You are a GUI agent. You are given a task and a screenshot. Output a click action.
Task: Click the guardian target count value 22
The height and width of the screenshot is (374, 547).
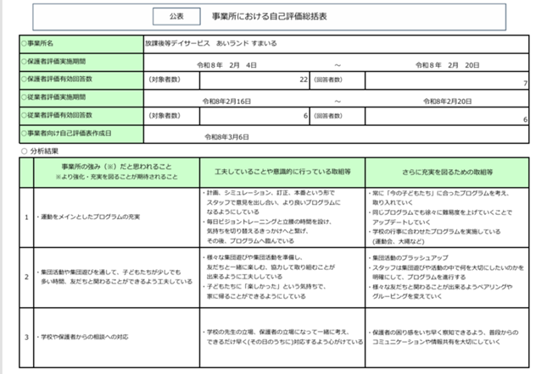click(x=303, y=81)
